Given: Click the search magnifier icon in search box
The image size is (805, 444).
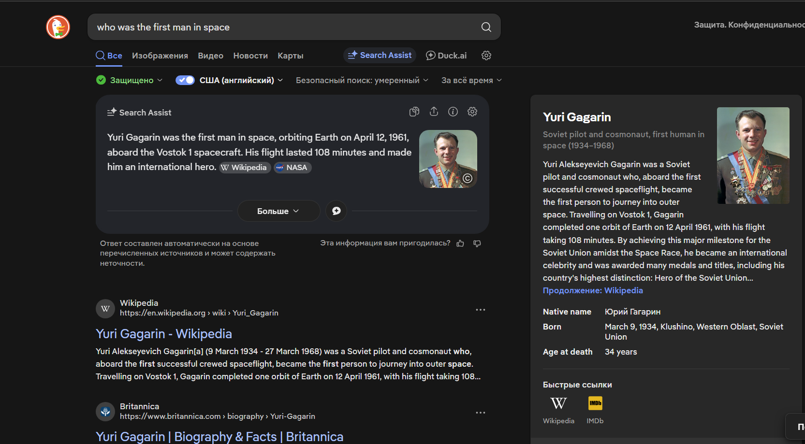Looking at the screenshot, I should pos(486,27).
